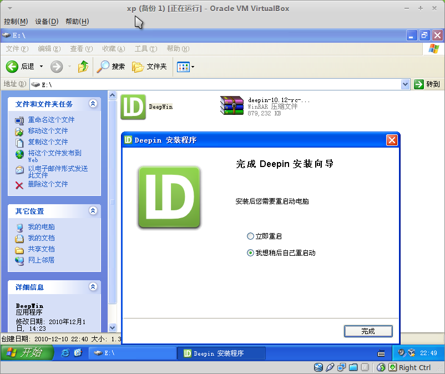Viewport: 445px width, 374px height.
Task: Select the restart immediately radio option
Action: pos(250,236)
